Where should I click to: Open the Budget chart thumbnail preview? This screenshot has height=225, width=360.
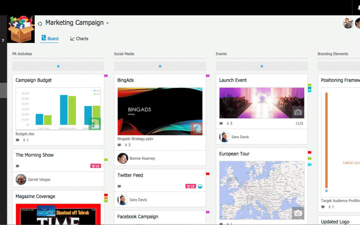pos(58,109)
